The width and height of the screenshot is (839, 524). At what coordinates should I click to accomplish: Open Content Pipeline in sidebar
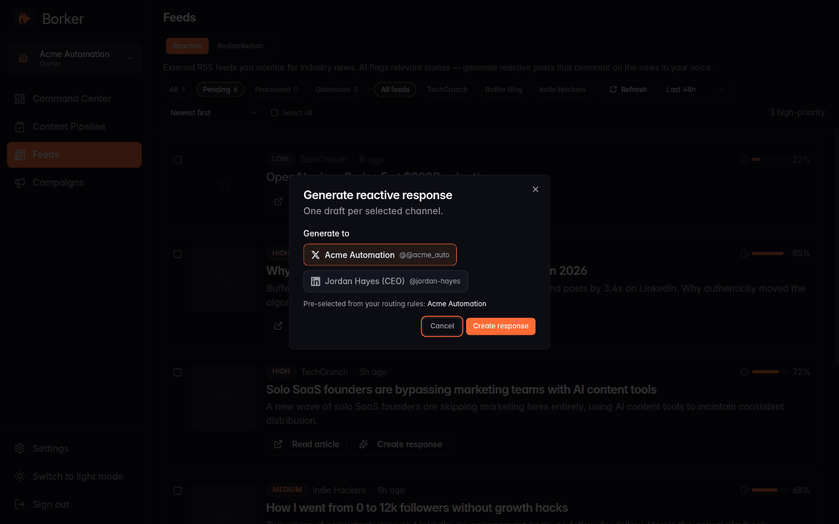point(75,127)
